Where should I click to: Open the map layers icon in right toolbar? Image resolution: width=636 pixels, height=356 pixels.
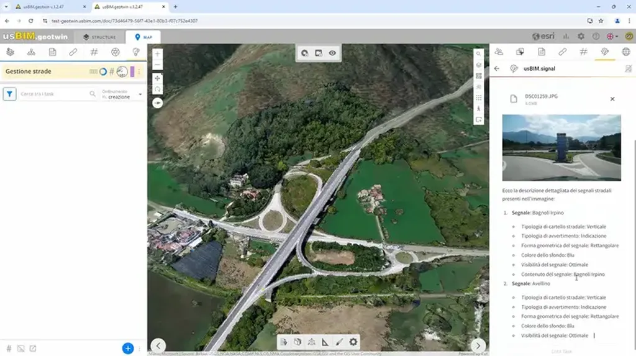pos(478,65)
